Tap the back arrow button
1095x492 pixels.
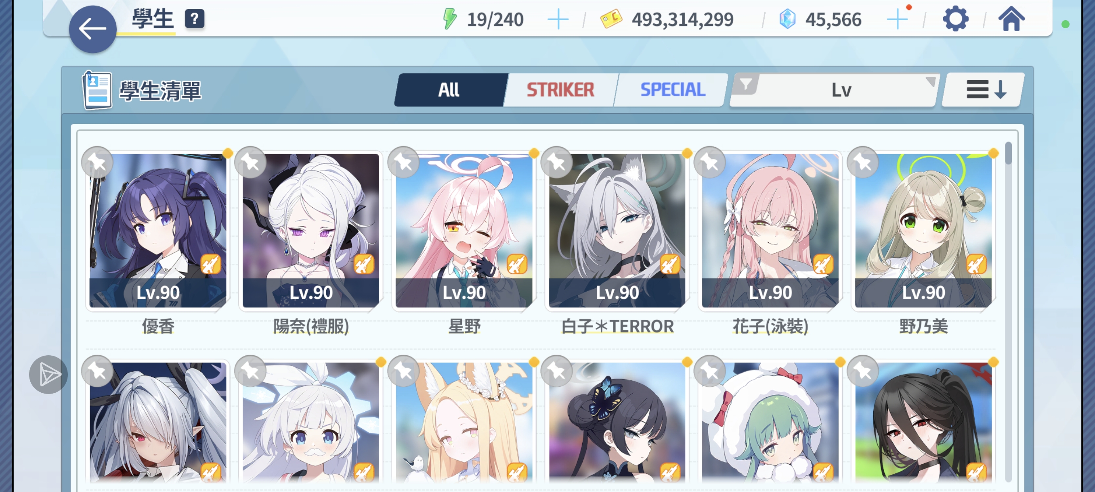[93, 29]
